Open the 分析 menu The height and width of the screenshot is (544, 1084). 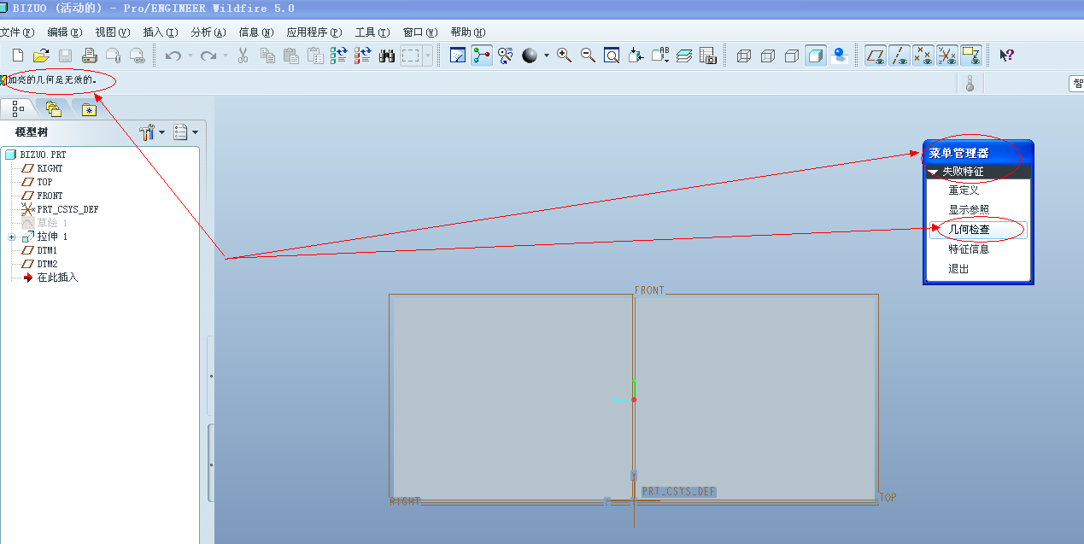(x=208, y=32)
